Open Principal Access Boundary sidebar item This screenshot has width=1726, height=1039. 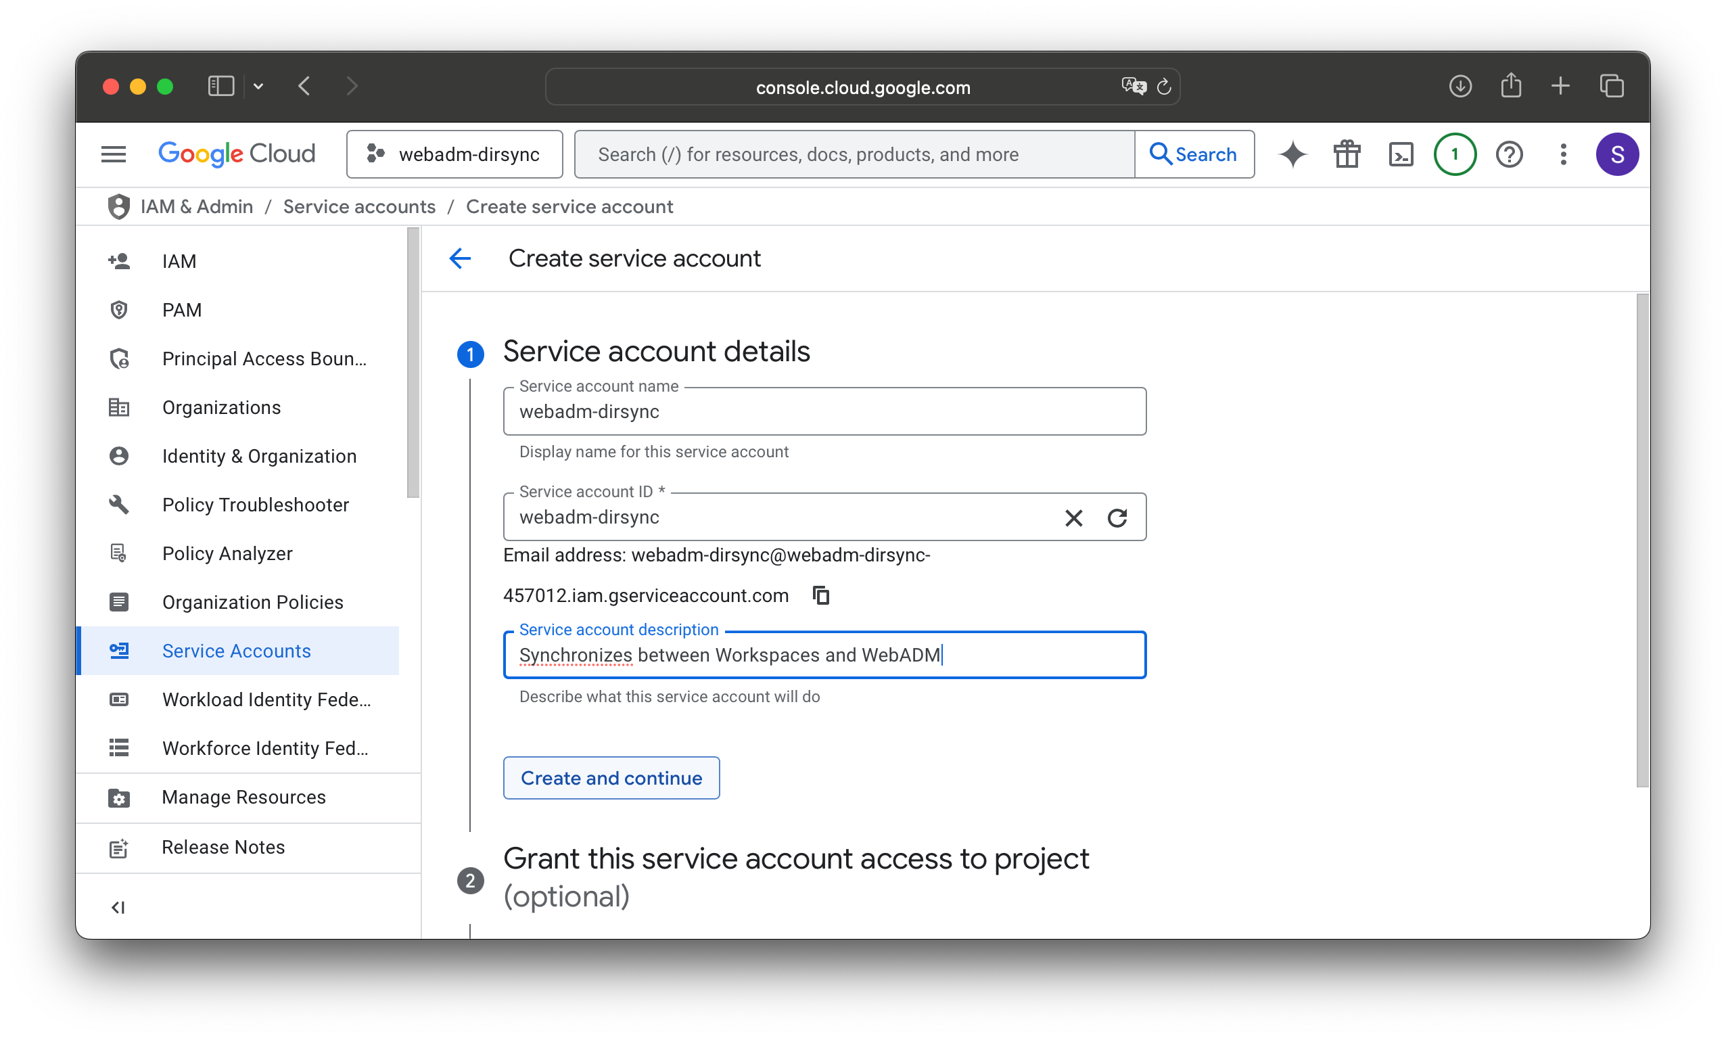[x=238, y=359]
